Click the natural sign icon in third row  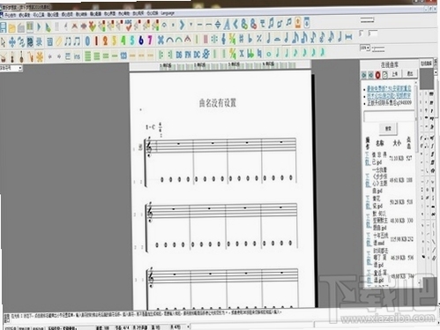coord(259,54)
